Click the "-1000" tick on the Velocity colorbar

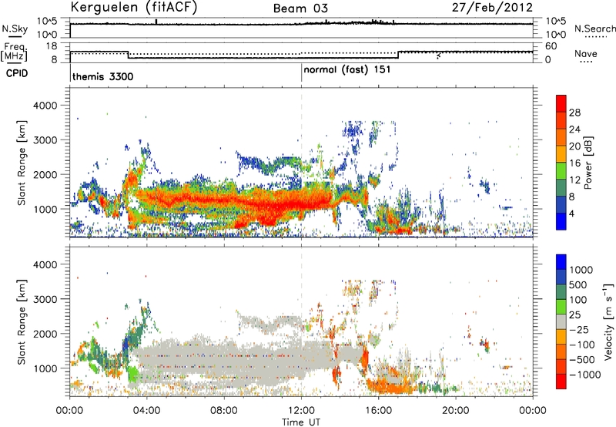[x=585, y=375]
